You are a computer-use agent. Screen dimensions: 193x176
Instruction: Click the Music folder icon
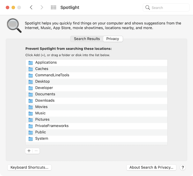click(x=31, y=113)
